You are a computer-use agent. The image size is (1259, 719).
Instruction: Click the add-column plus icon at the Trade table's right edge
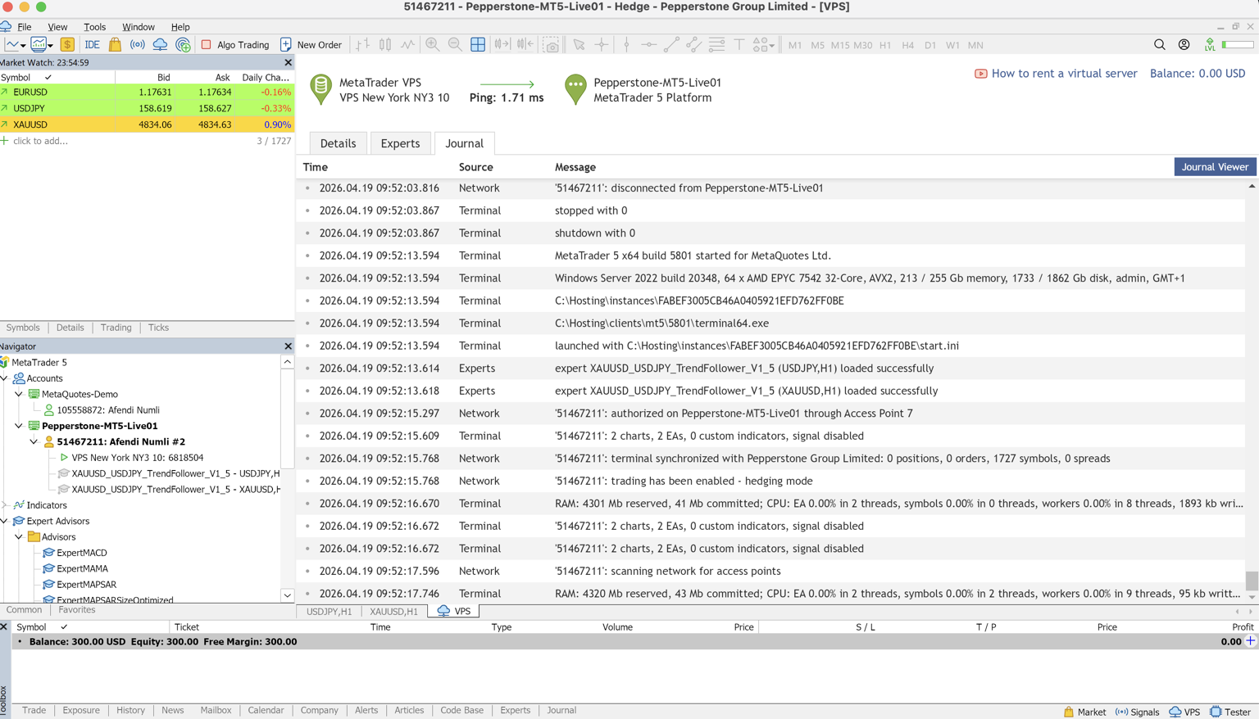1251,641
